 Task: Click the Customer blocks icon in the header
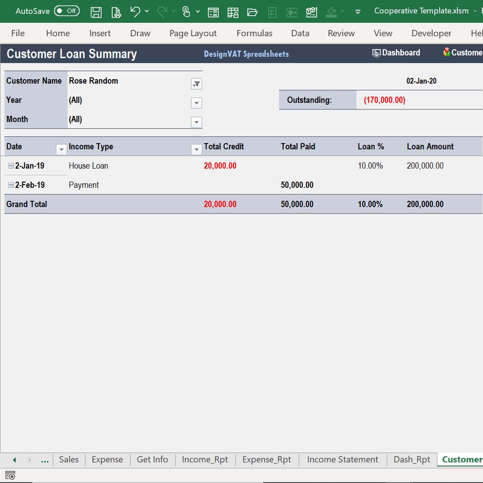pyautogui.click(x=446, y=52)
